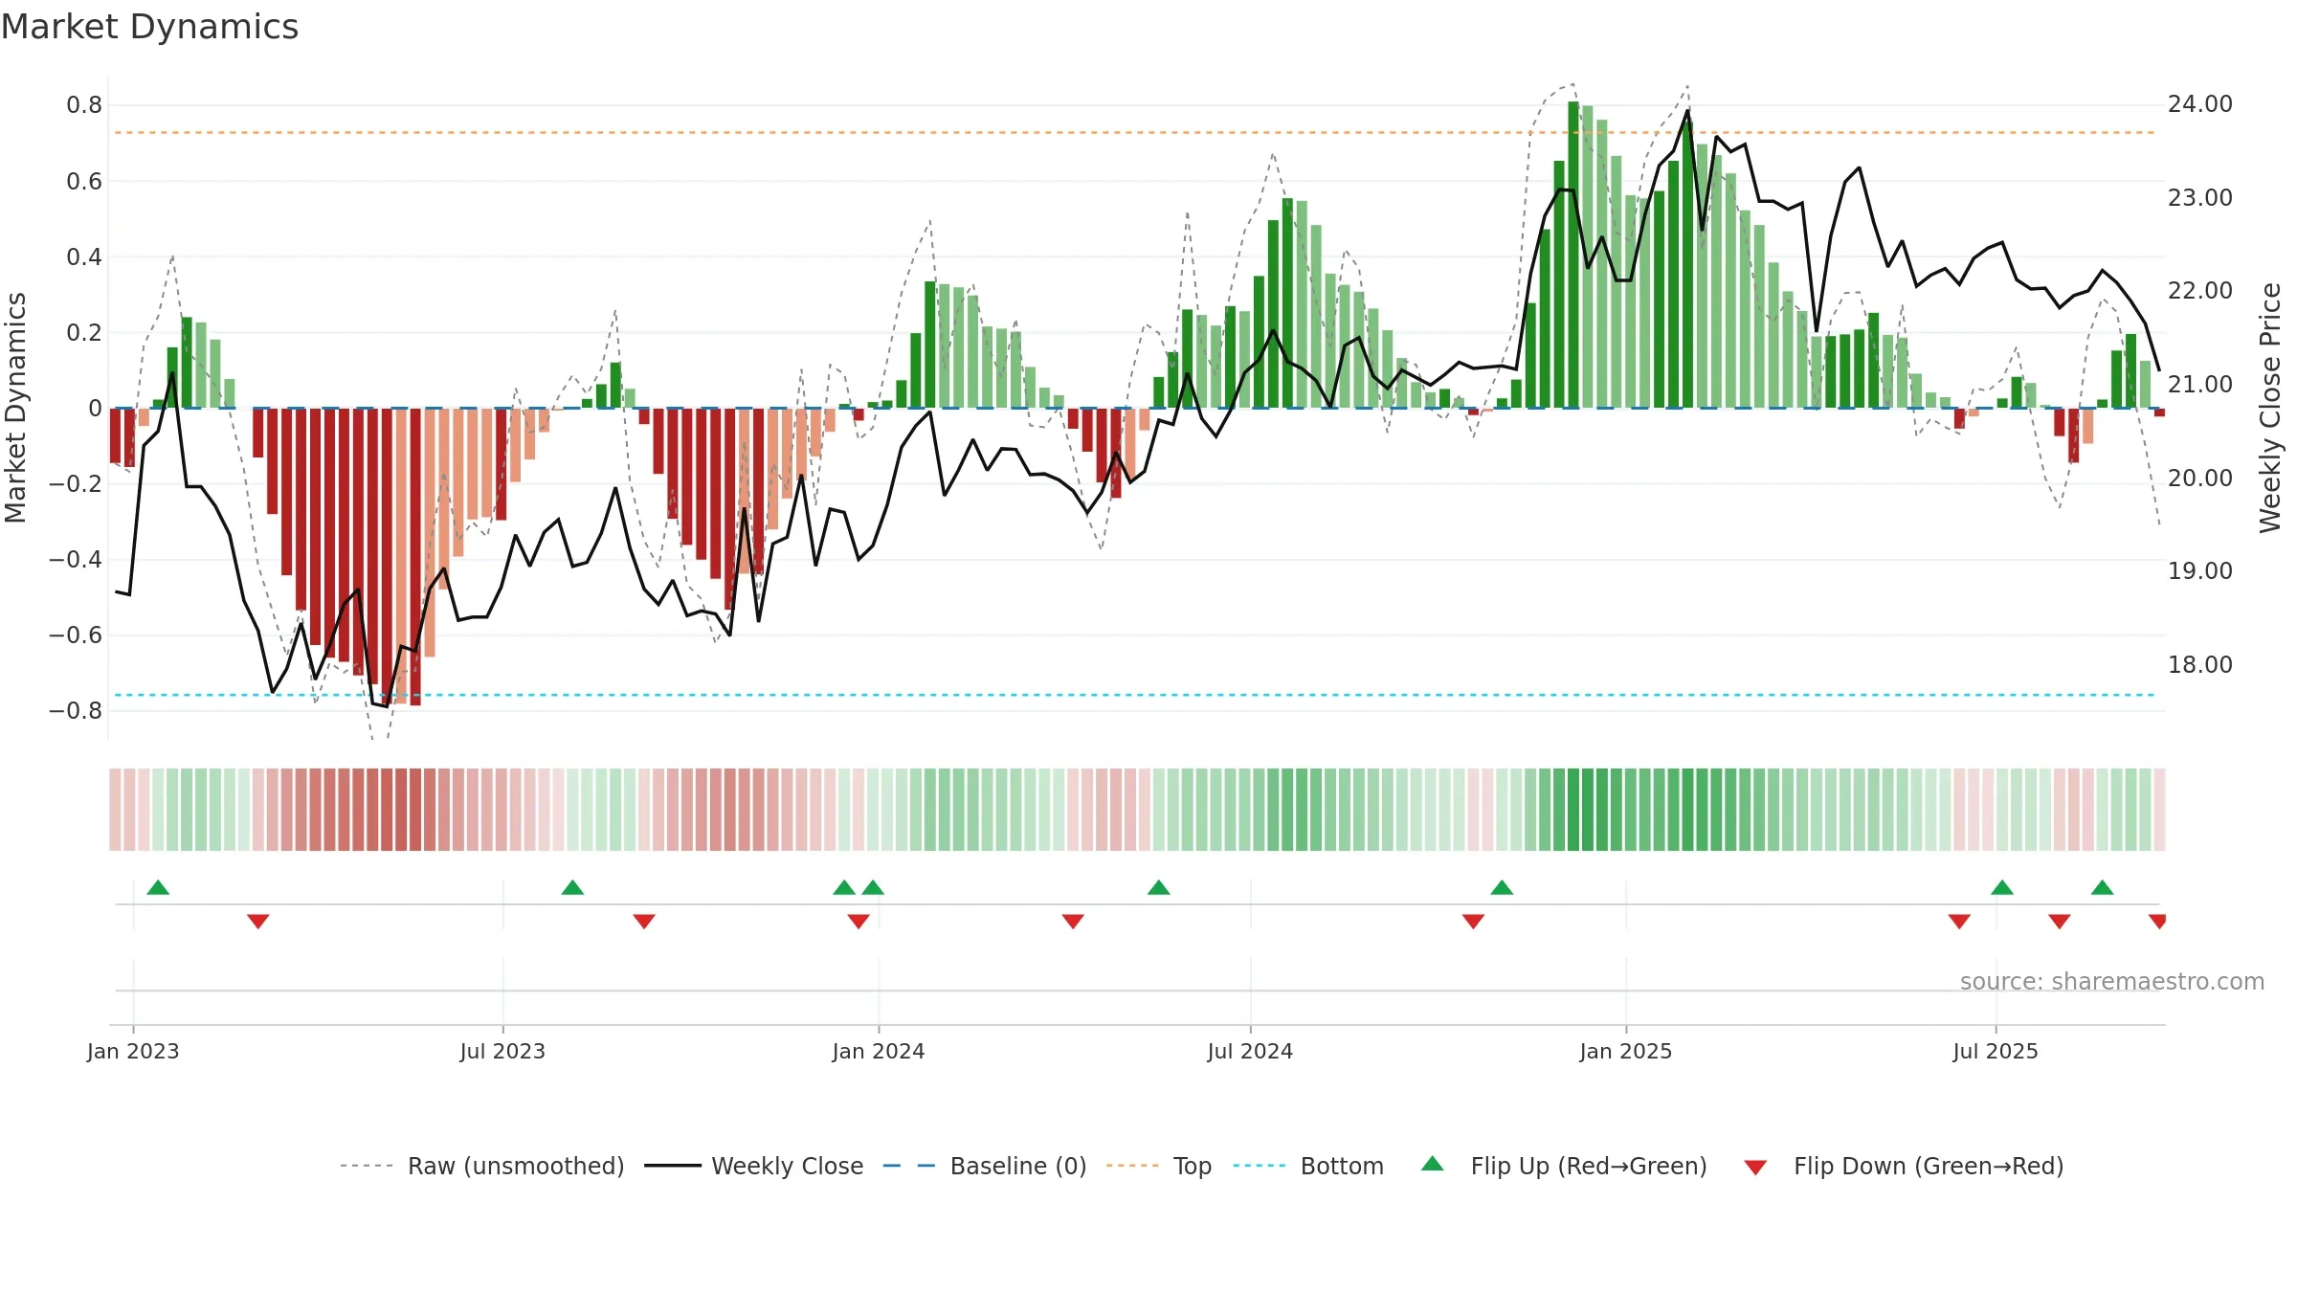This screenshot has height=1292, width=2297.
Task: Click the gray dashed Raw (unsmoothed) legend swatch
Action: 367,1166
